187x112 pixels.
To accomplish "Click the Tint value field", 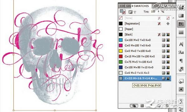I will [153, 12].
